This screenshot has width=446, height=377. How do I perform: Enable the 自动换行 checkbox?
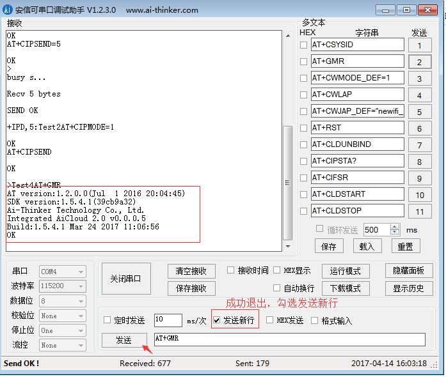coord(277,288)
